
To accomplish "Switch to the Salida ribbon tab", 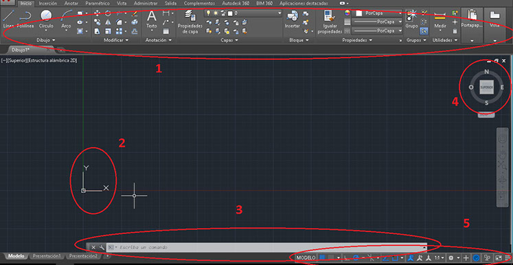I will click(x=170, y=3).
